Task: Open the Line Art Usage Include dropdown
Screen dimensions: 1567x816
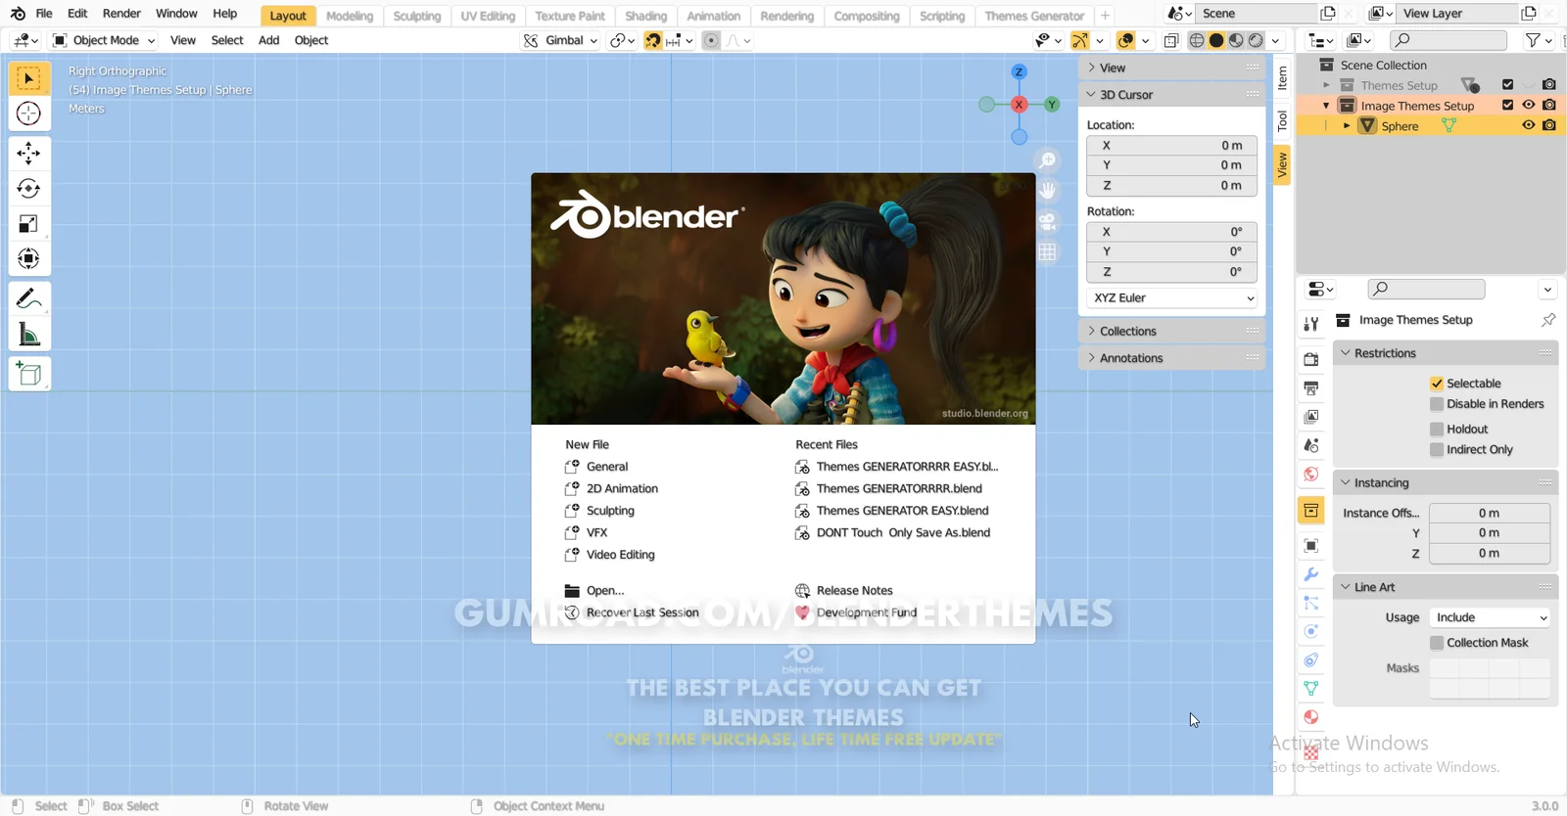Action: pos(1490,617)
